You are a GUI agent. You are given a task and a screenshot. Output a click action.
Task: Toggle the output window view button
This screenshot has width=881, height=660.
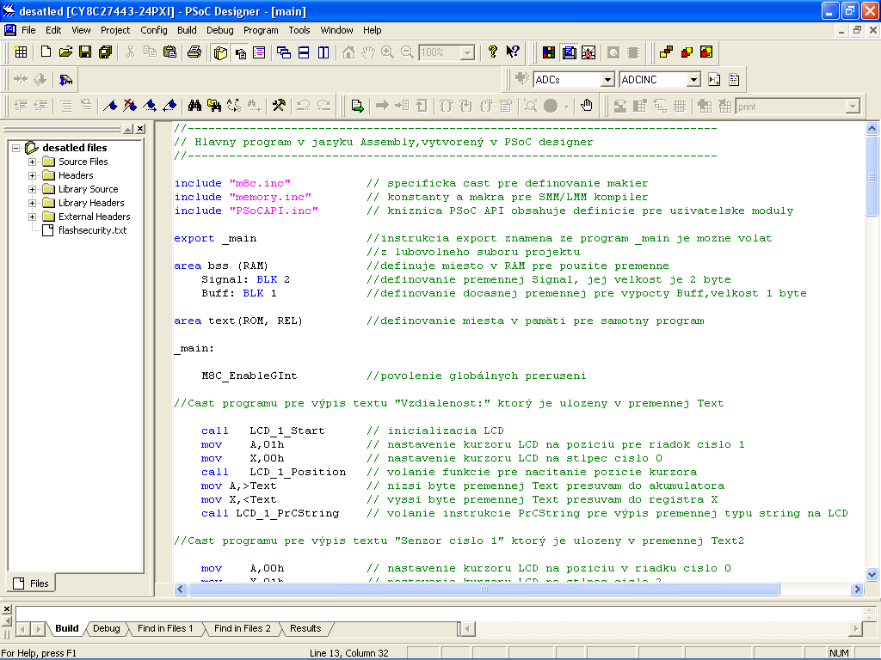click(x=241, y=52)
